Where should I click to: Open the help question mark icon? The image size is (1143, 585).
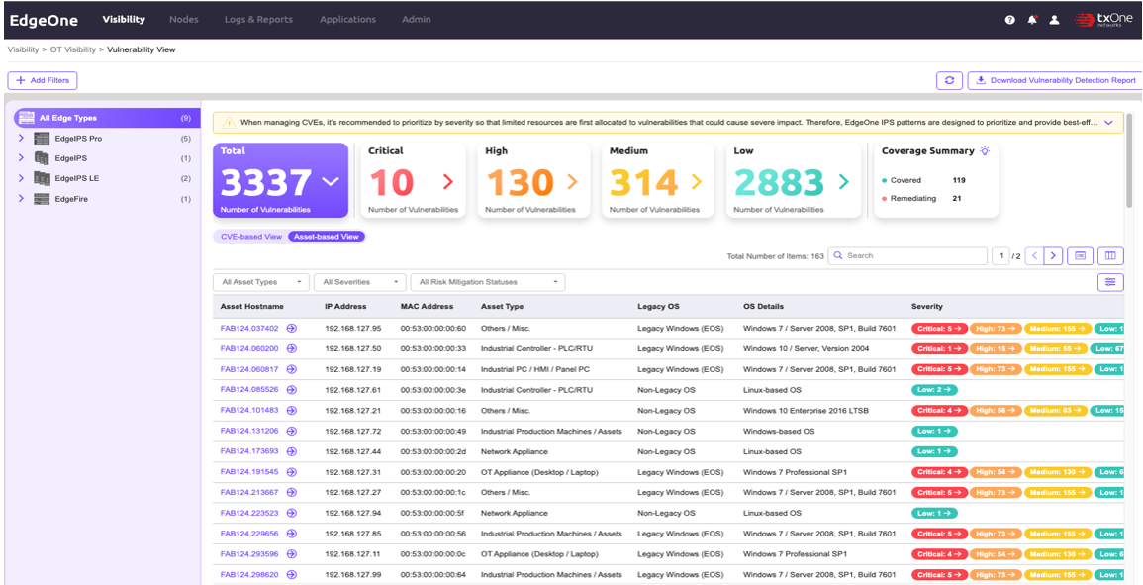(x=1009, y=20)
